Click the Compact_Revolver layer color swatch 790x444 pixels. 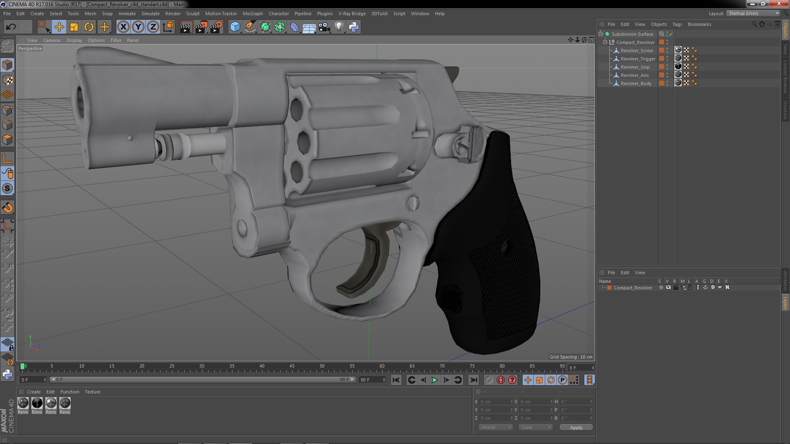(609, 288)
